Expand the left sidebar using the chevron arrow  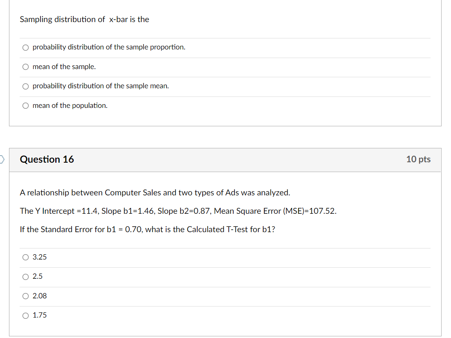pos(2,160)
